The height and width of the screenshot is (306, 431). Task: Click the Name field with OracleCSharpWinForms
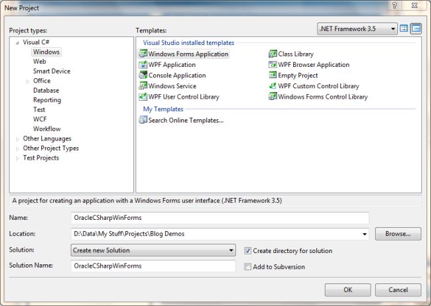220,218
